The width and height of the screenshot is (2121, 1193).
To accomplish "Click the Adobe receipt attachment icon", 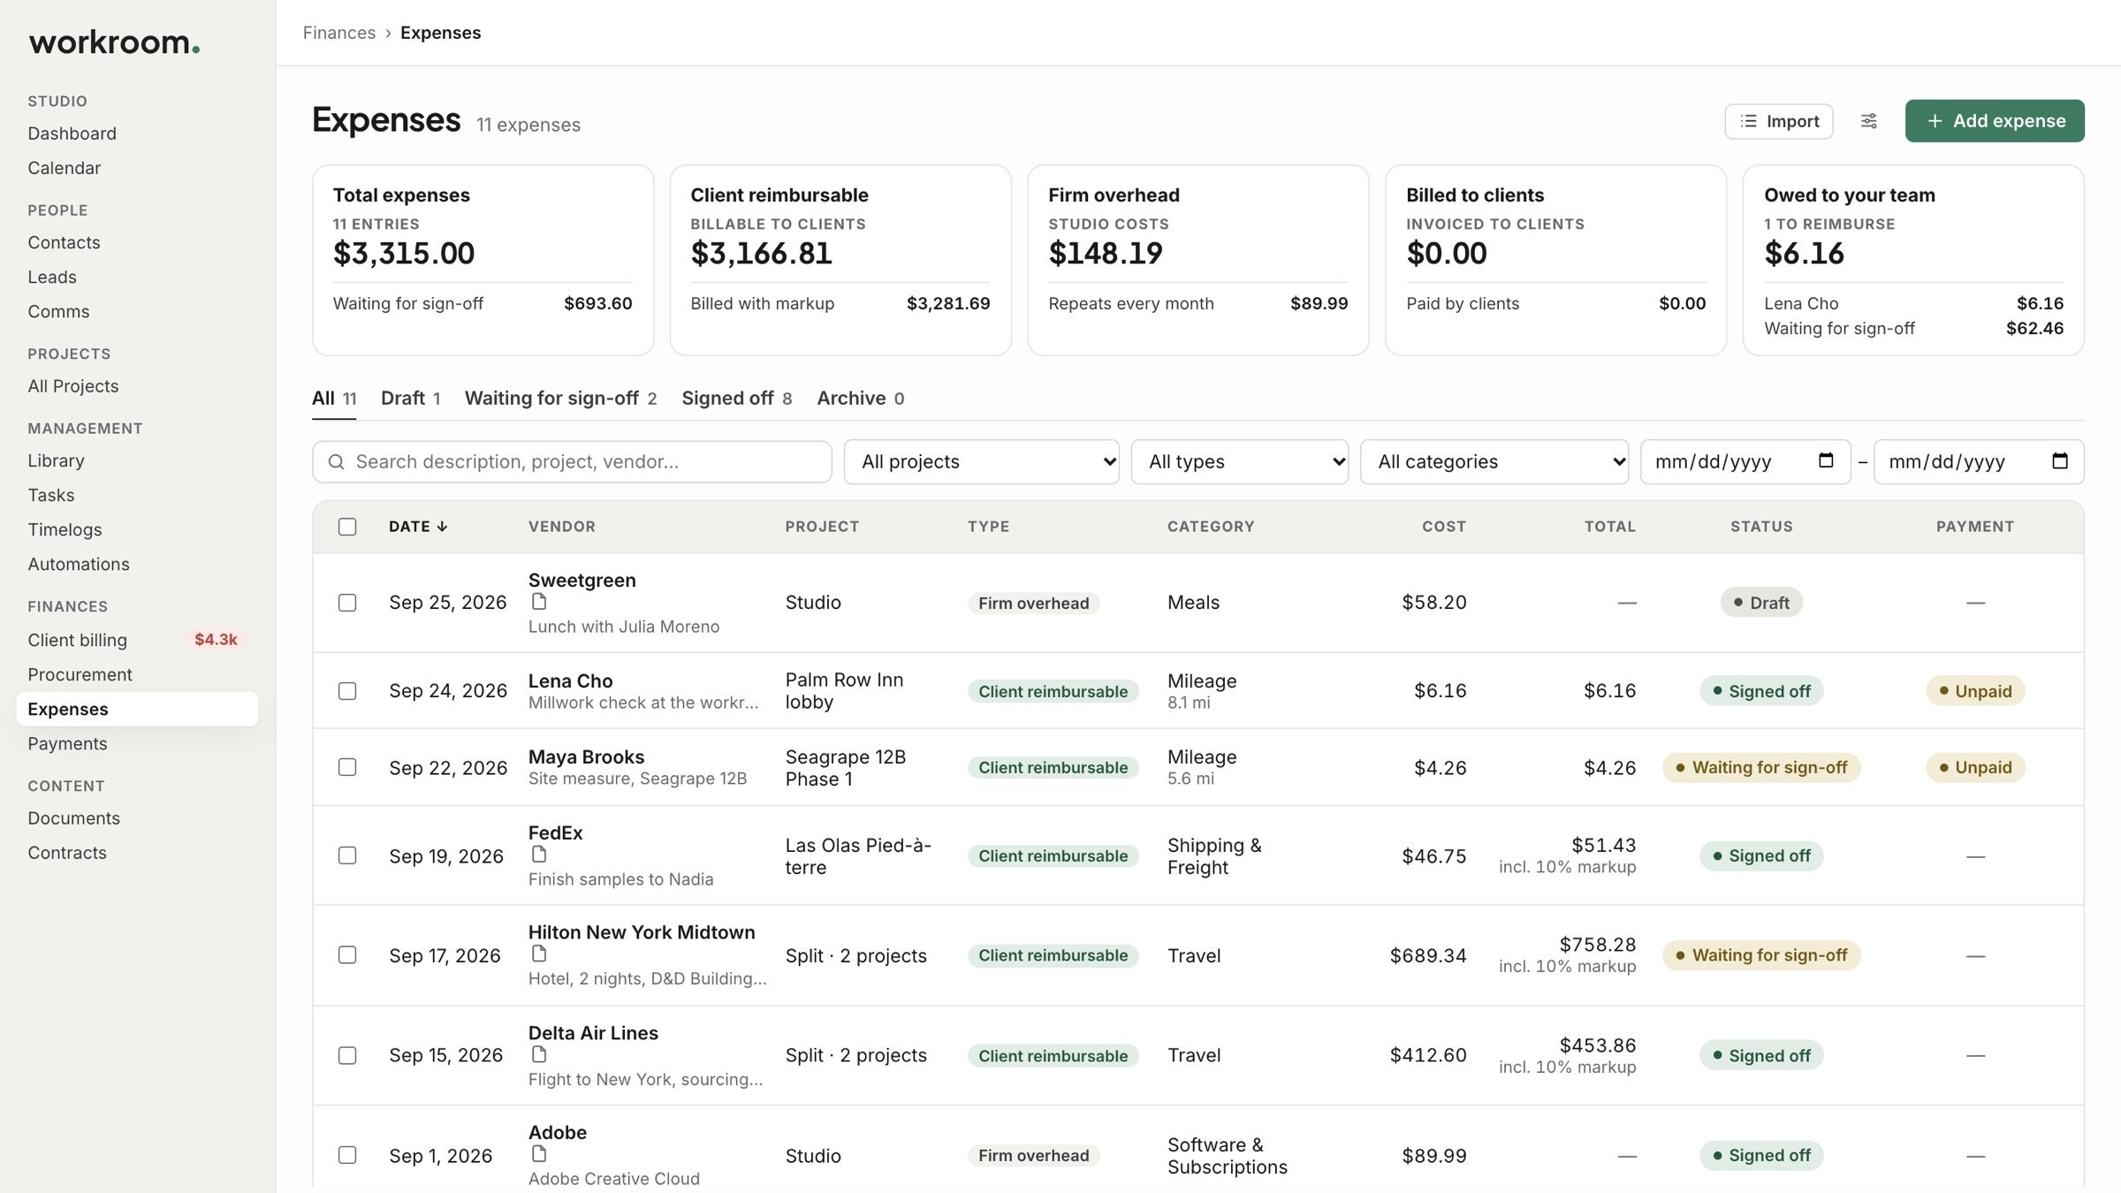I will coord(539,1154).
